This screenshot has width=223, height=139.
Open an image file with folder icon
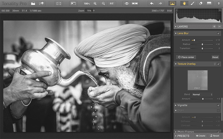[33, 4]
